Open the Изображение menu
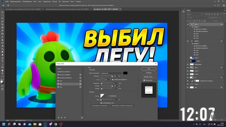Viewport: 226px width, 127px height. 27,1
